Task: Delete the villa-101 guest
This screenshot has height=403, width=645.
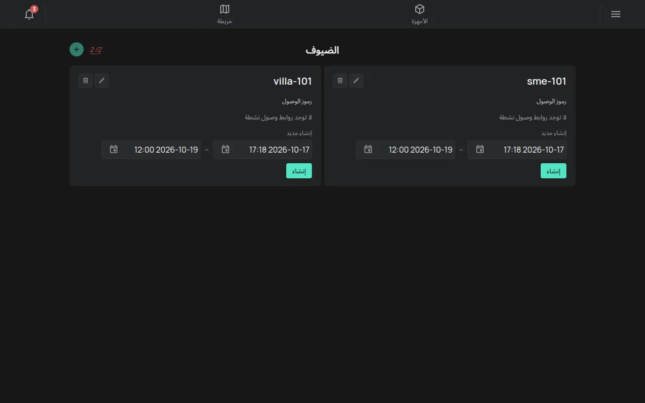Action: click(86, 81)
